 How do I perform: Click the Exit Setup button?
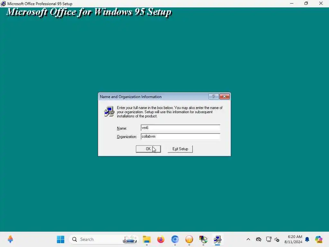(x=180, y=149)
